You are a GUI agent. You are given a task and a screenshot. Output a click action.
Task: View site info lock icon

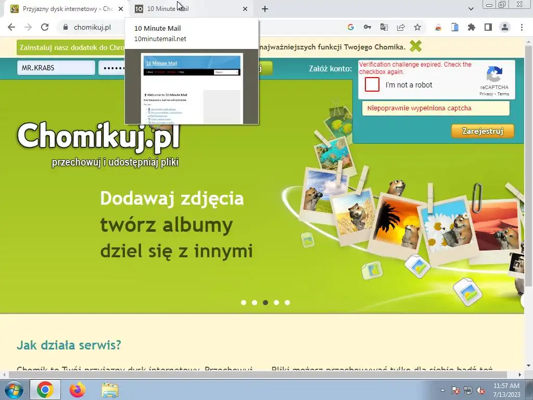pos(66,27)
